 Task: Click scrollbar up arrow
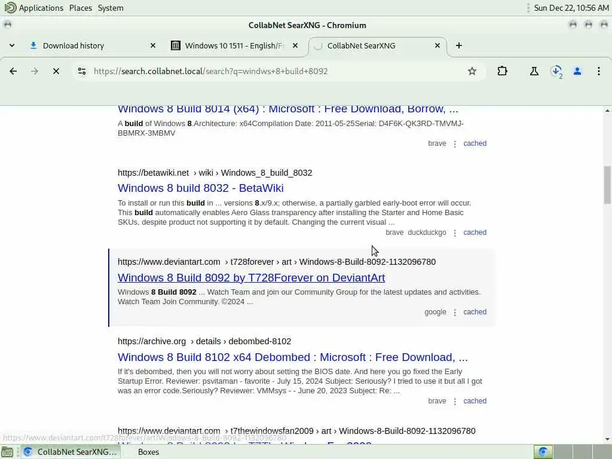[x=607, y=111]
